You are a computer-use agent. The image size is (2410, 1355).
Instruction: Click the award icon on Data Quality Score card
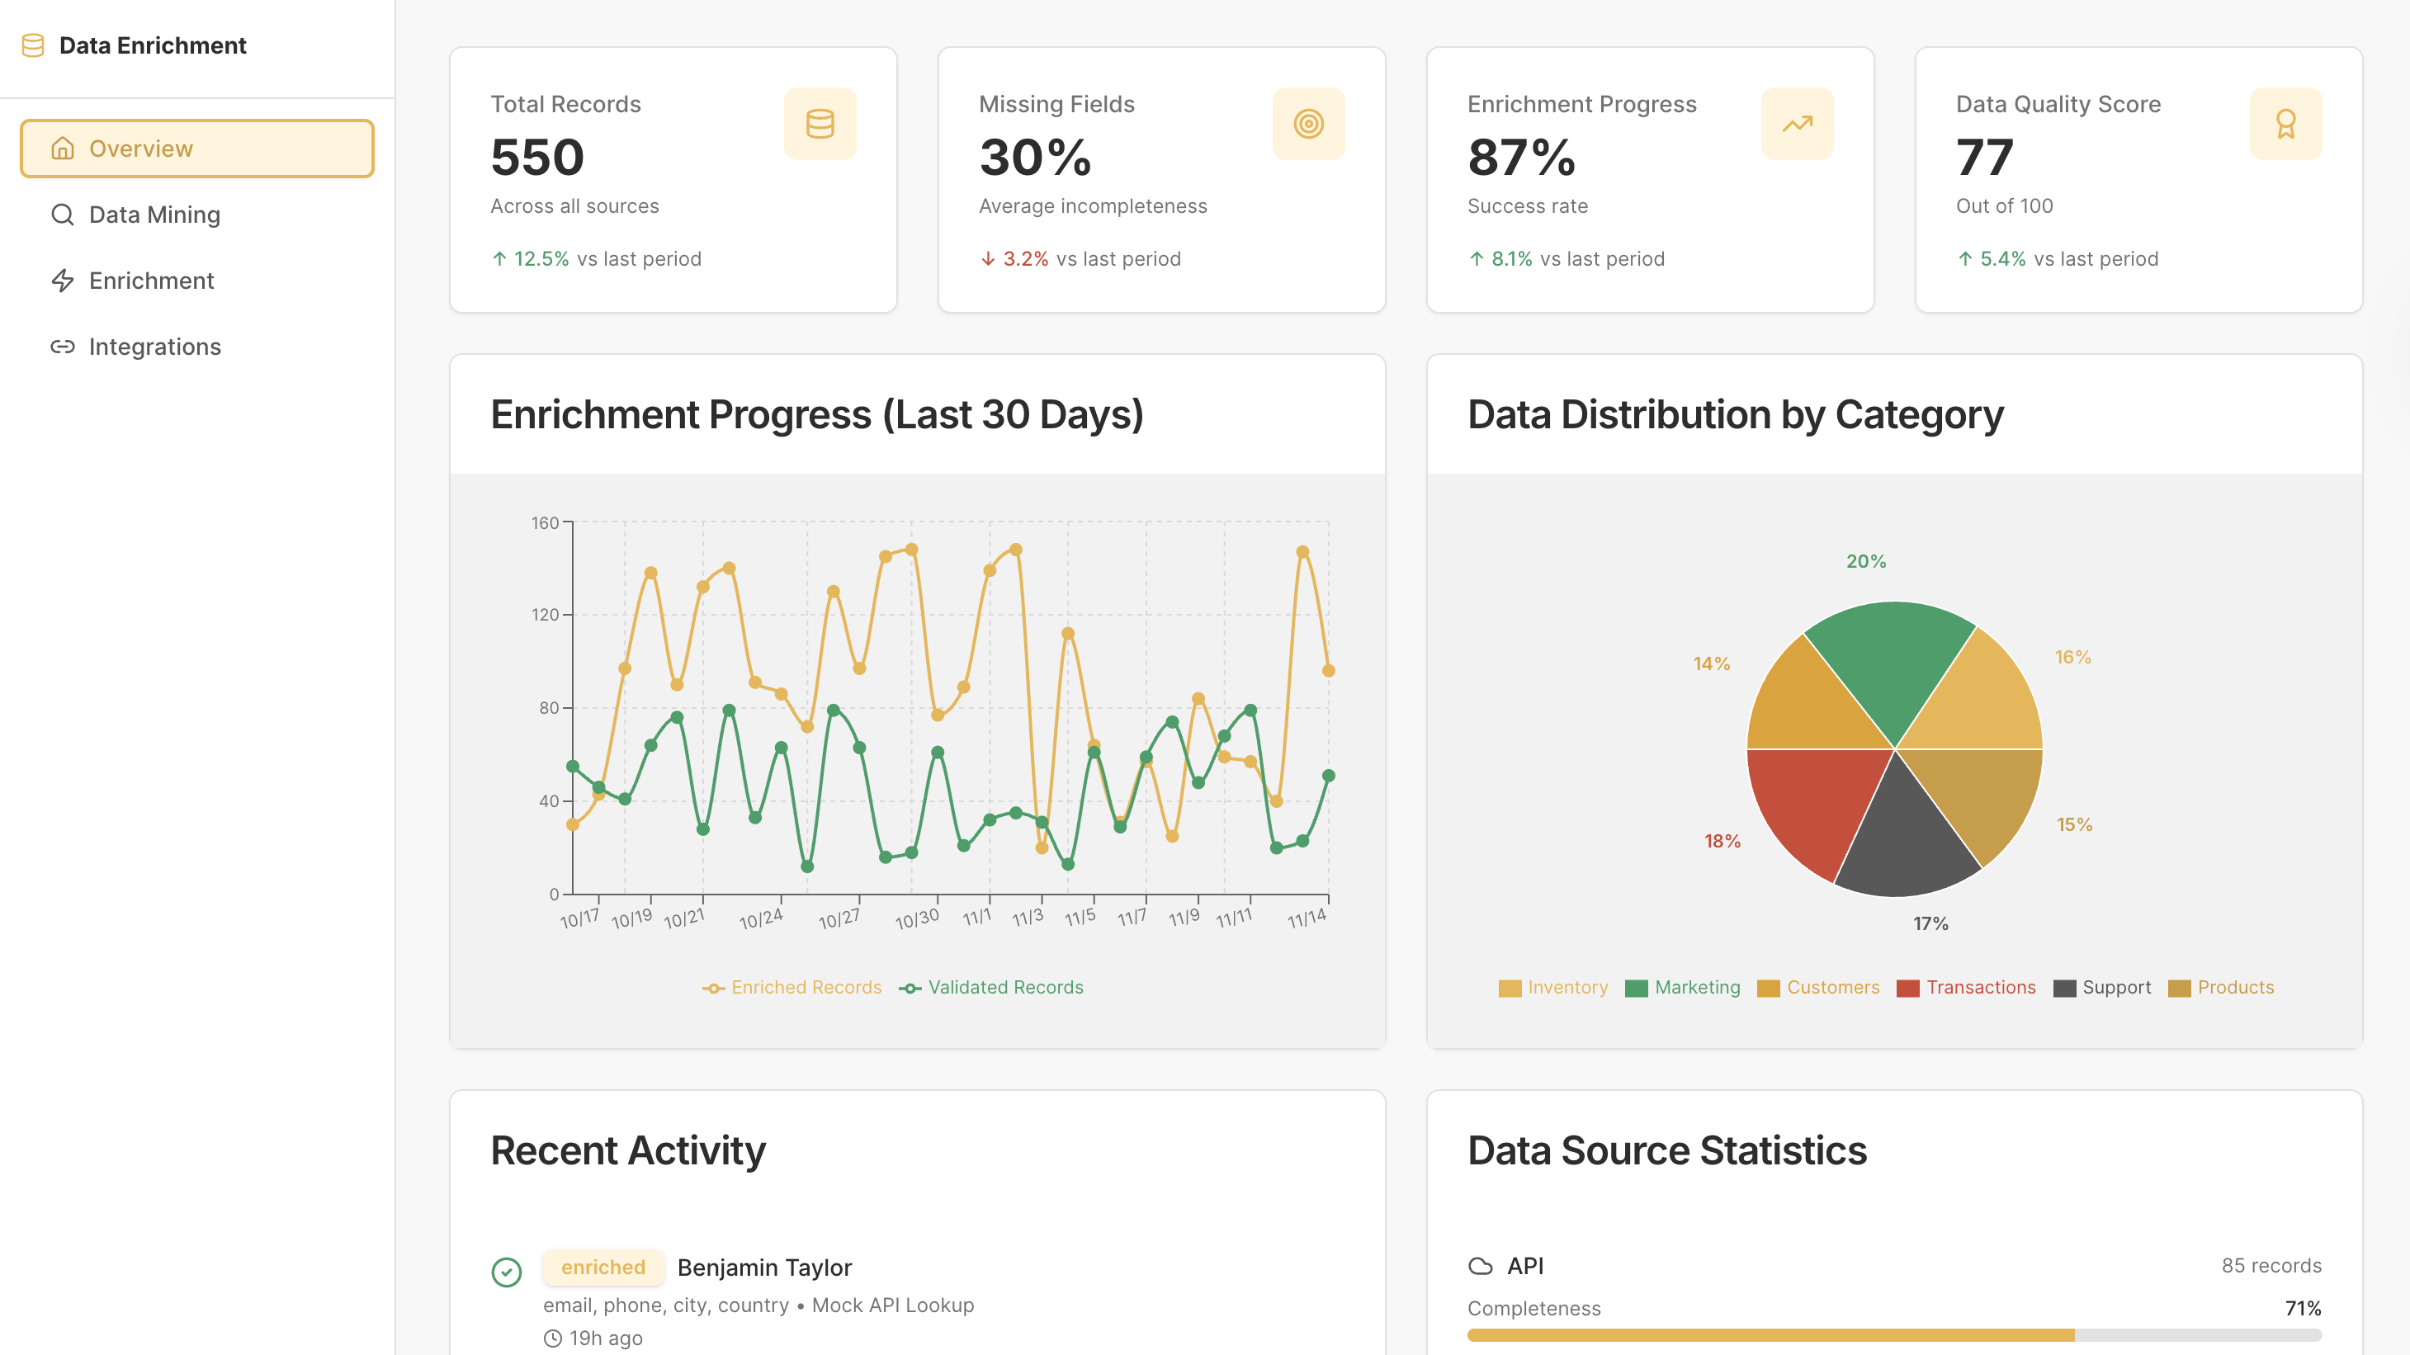pyautogui.click(x=2285, y=122)
